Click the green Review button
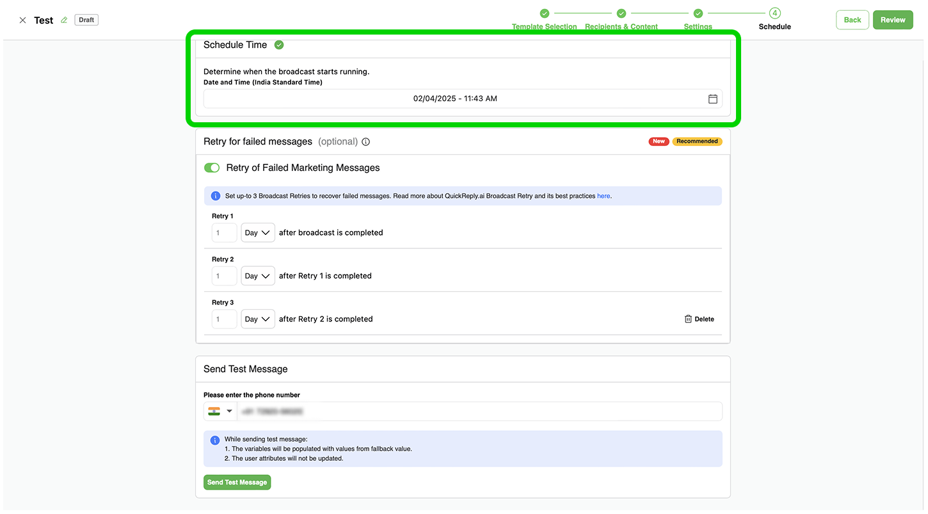Screen dimensions: 928x514 [x=892, y=20]
